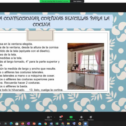The height and width of the screenshot is (126, 126).
Task: Open the Chat panel with unread badge
Action: tap(61, 118)
